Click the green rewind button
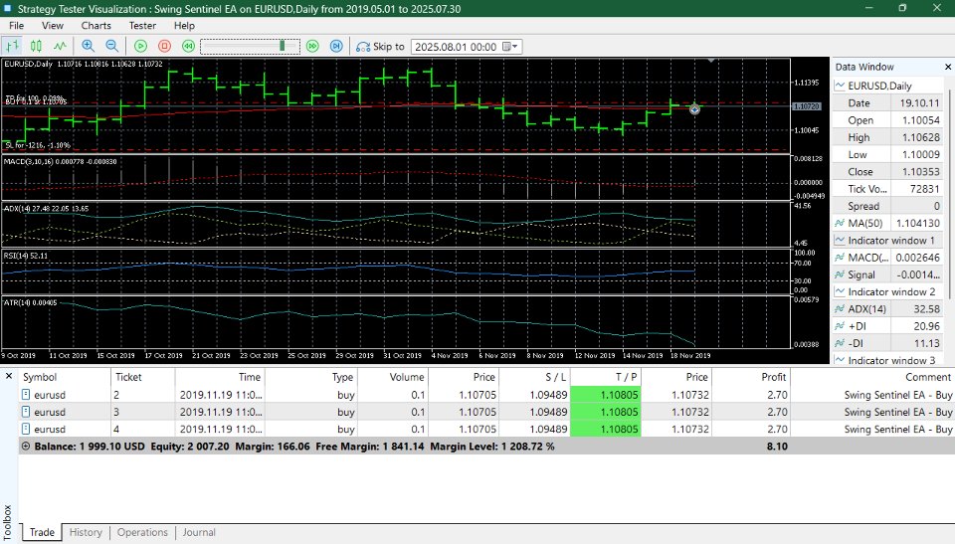The height and width of the screenshot is (544, 955). point(188,47)
